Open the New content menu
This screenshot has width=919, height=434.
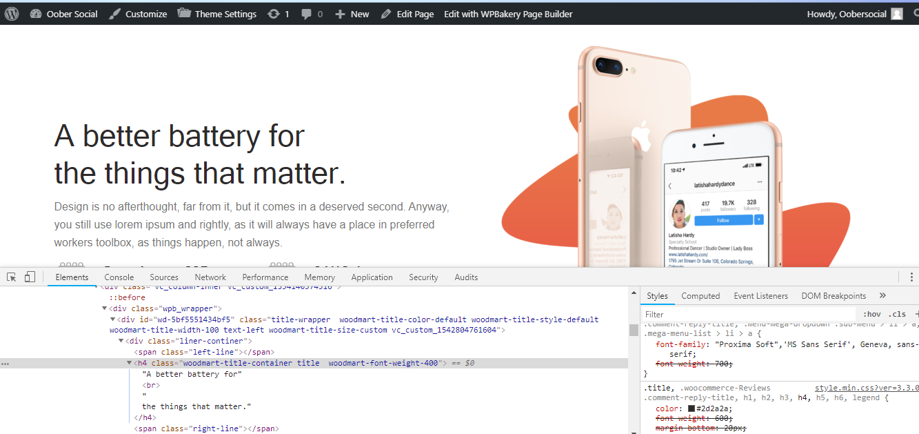pos(352,14)
